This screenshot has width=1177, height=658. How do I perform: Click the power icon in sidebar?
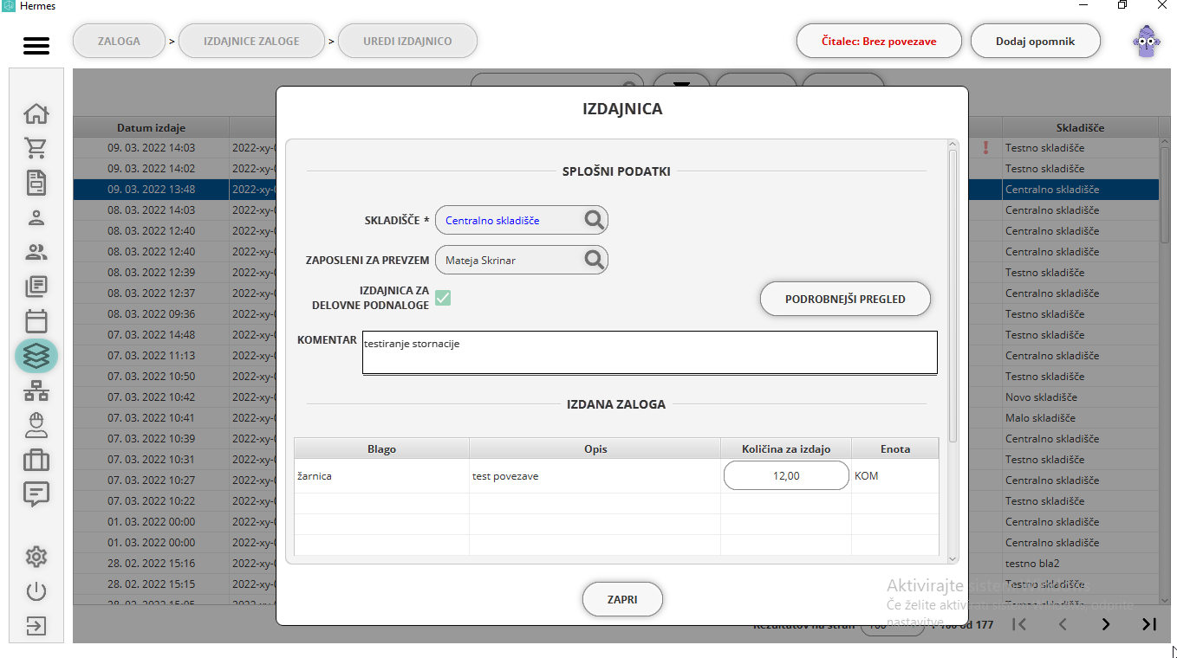pos(36,591)
